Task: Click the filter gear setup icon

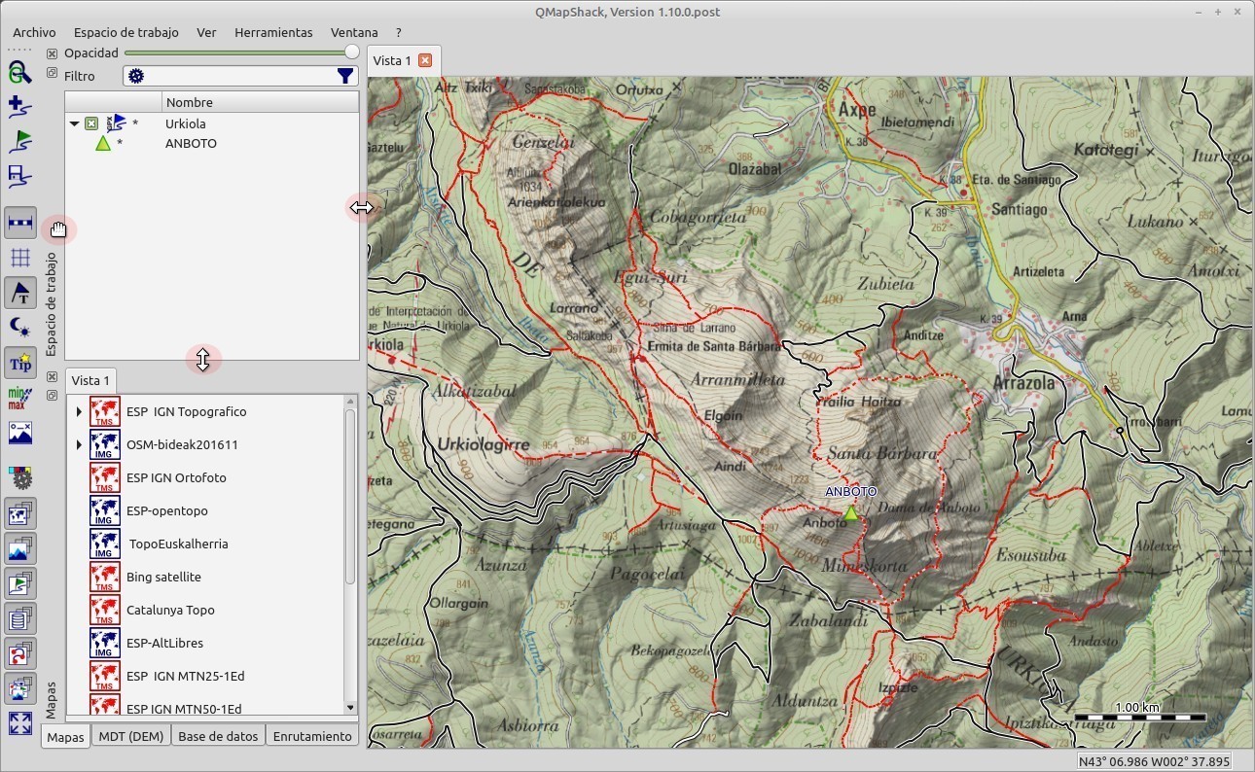Action: (x=136, y=76)
